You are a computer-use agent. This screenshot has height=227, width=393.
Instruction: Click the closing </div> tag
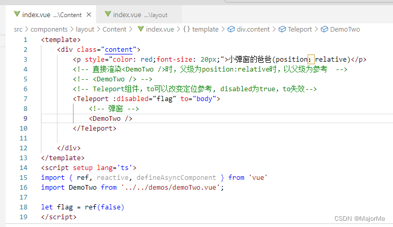pos(69,148)
